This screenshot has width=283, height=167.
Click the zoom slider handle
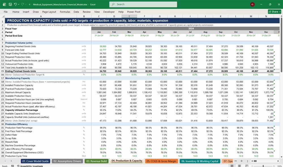coord(263,166)
